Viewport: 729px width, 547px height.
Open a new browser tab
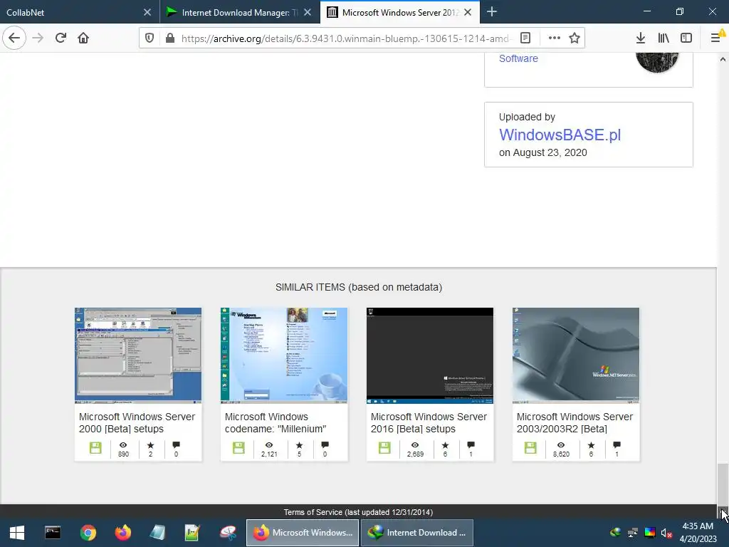point(492,12)
